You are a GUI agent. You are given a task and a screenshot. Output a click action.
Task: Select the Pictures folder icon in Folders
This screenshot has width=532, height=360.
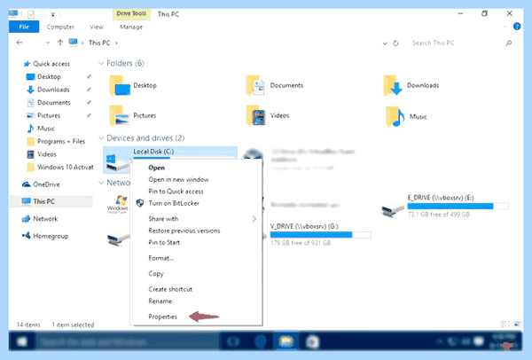[120, 115]
